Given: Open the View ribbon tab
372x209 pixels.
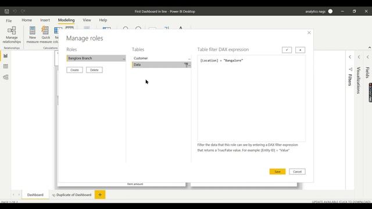Looking at the screenshot, I should point(87,20).
